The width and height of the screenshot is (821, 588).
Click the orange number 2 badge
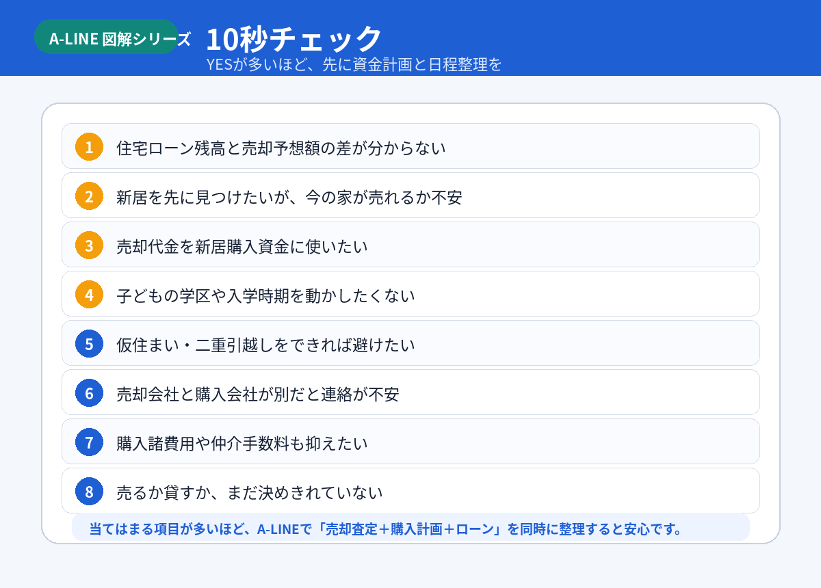(x=89, y=196)
